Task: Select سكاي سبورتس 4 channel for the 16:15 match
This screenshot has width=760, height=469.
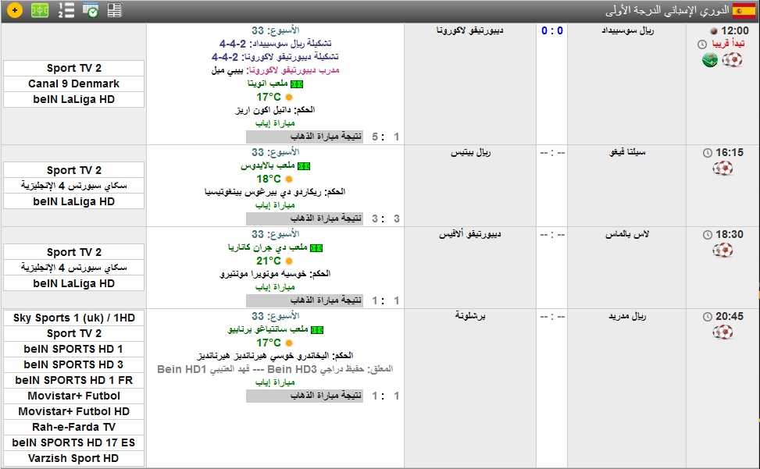Action: point(73,186)
